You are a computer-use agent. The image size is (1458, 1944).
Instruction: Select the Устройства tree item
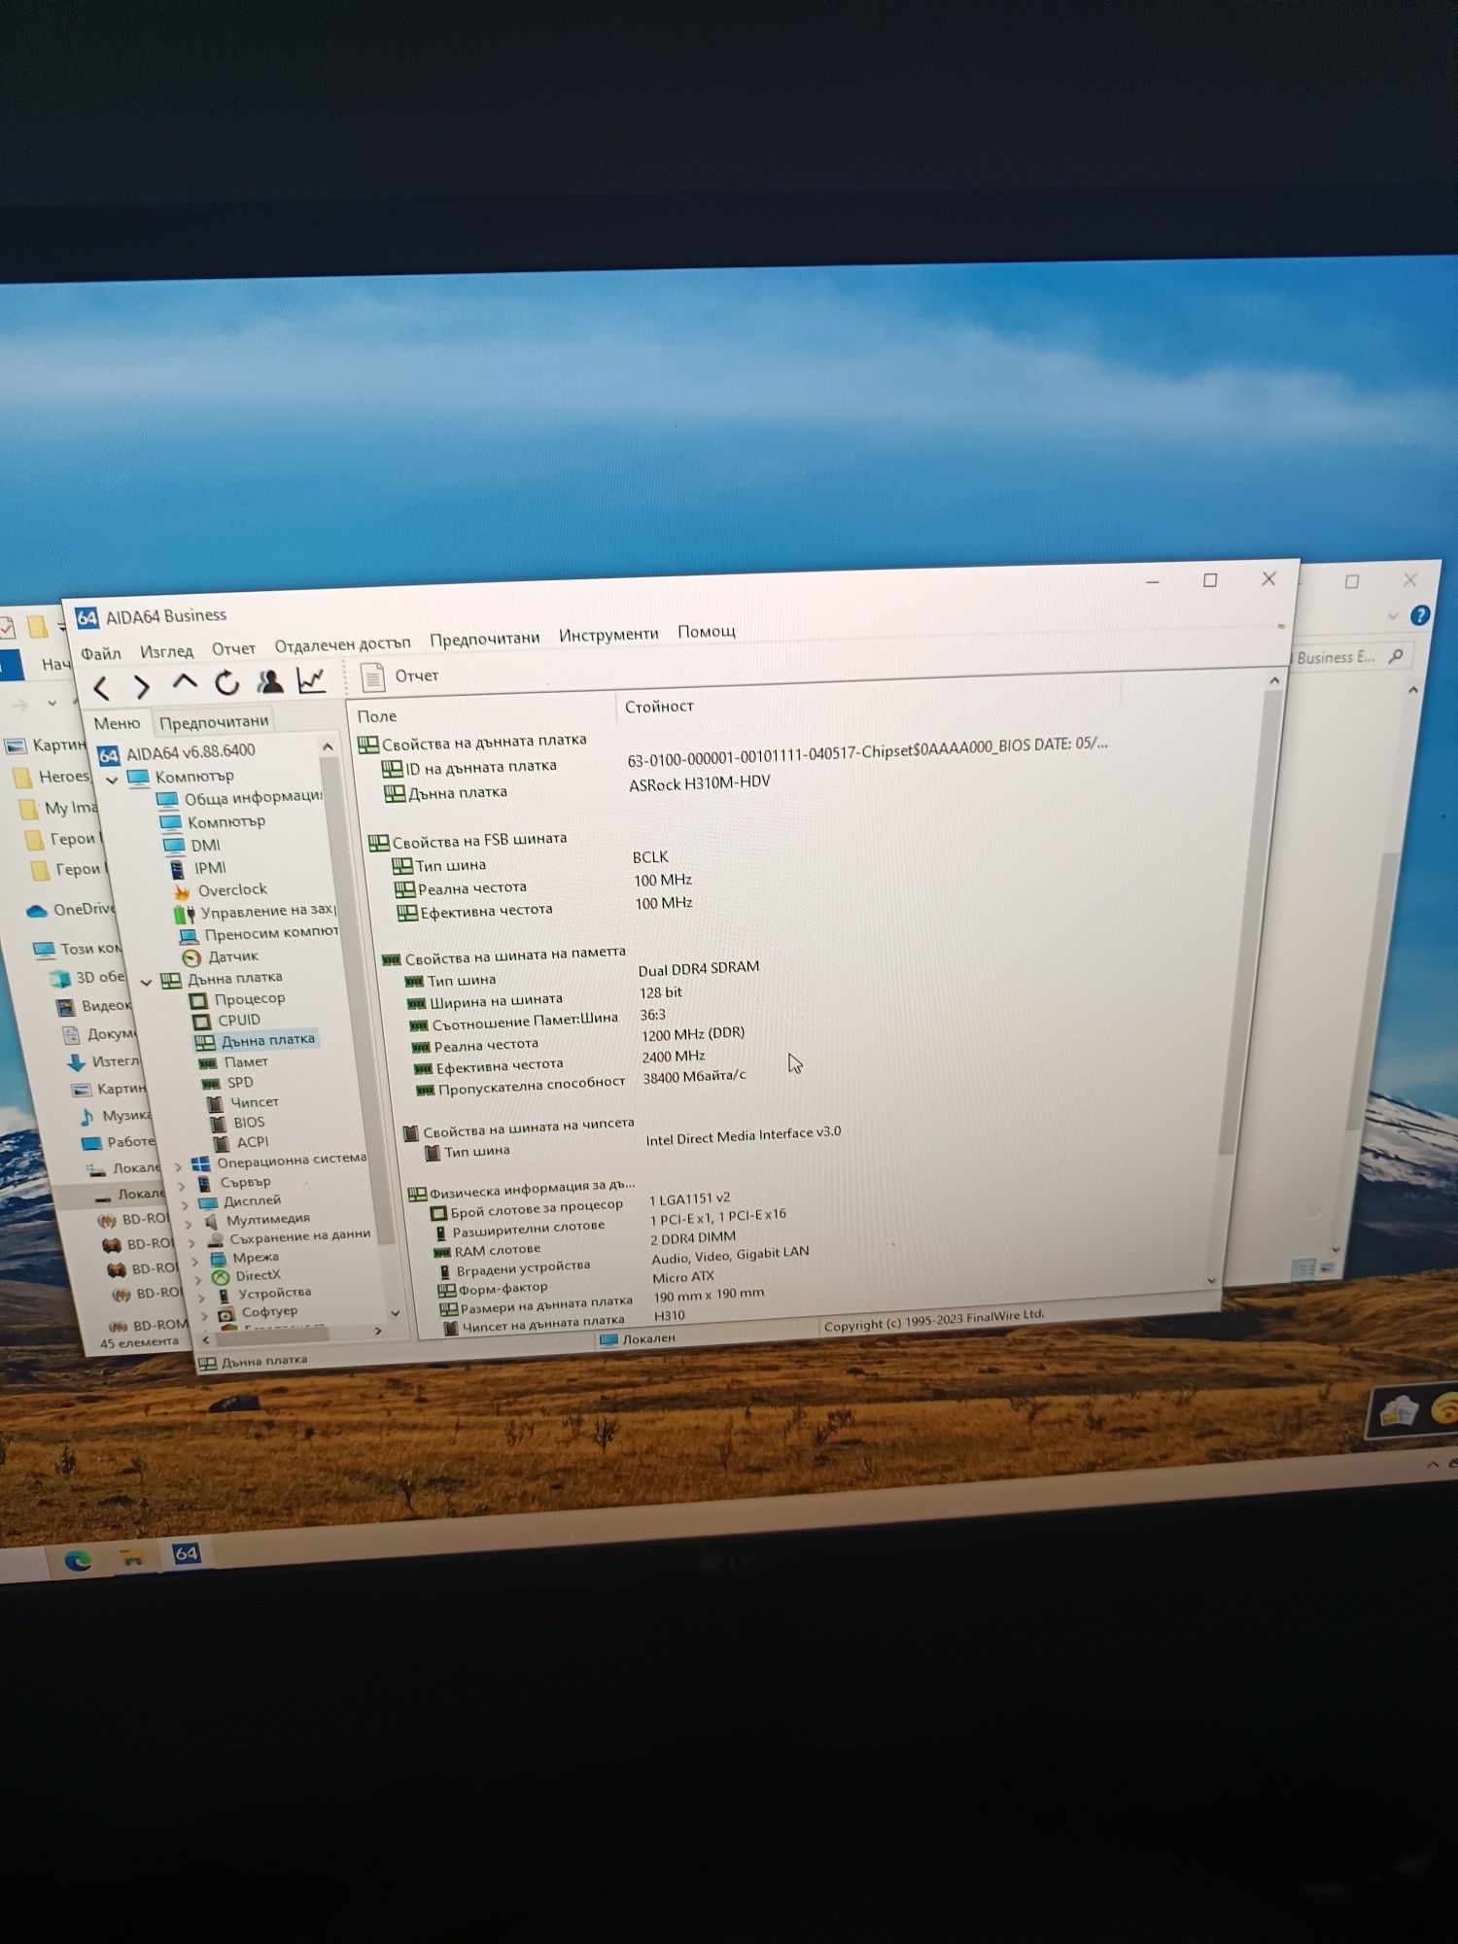[x=264, y=1293]
